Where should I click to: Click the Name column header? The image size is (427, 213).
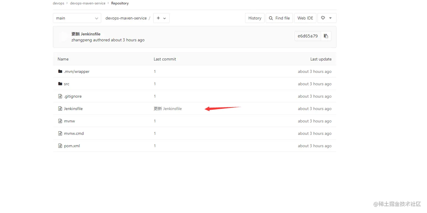click(63, 59)
